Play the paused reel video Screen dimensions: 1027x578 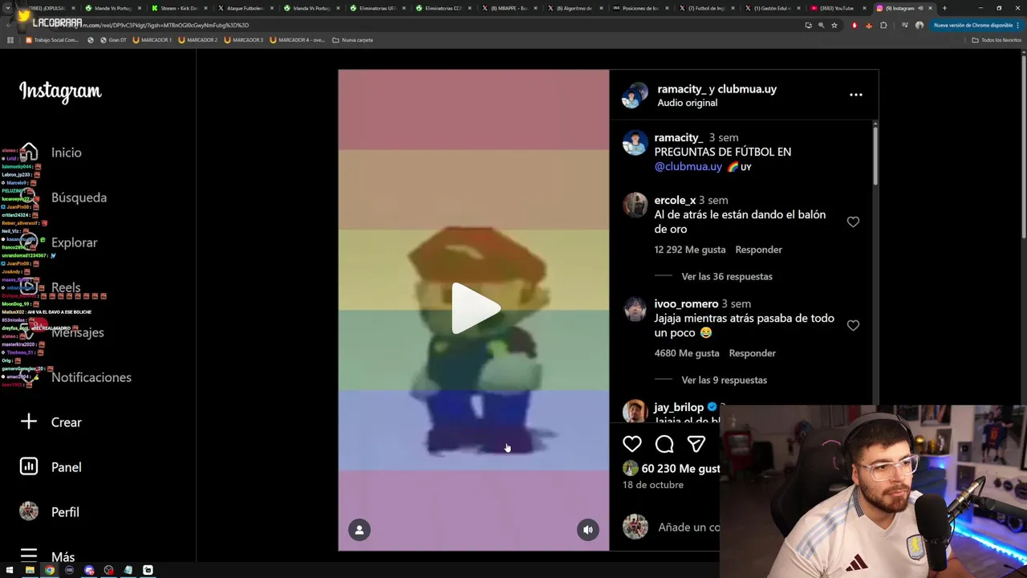(475, 308)
